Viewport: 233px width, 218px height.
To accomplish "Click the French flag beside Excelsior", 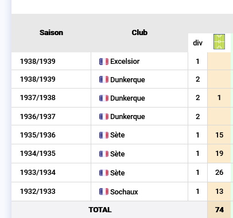I will pos(104,62).
